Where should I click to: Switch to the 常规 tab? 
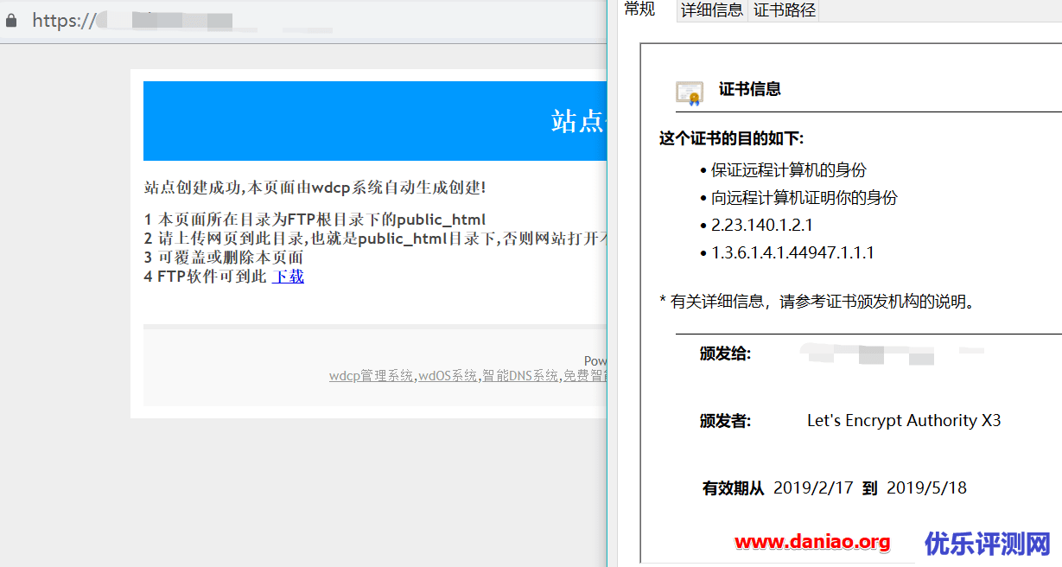[x=640, y=9]
